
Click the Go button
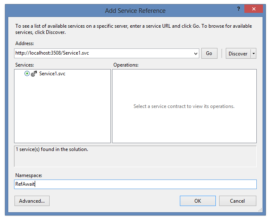(209, 53)
